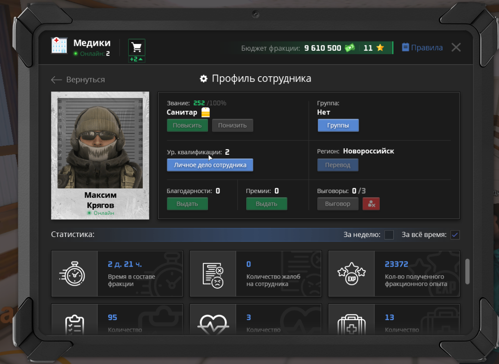Click the vertical scrollbar handle
This screenshot has width=499, height=364.
tap(467, 271)
